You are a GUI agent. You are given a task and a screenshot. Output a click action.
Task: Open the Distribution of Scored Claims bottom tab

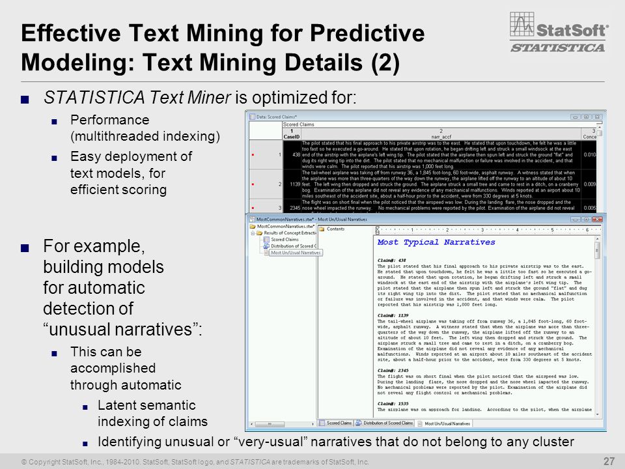click(x=384, y=423)
